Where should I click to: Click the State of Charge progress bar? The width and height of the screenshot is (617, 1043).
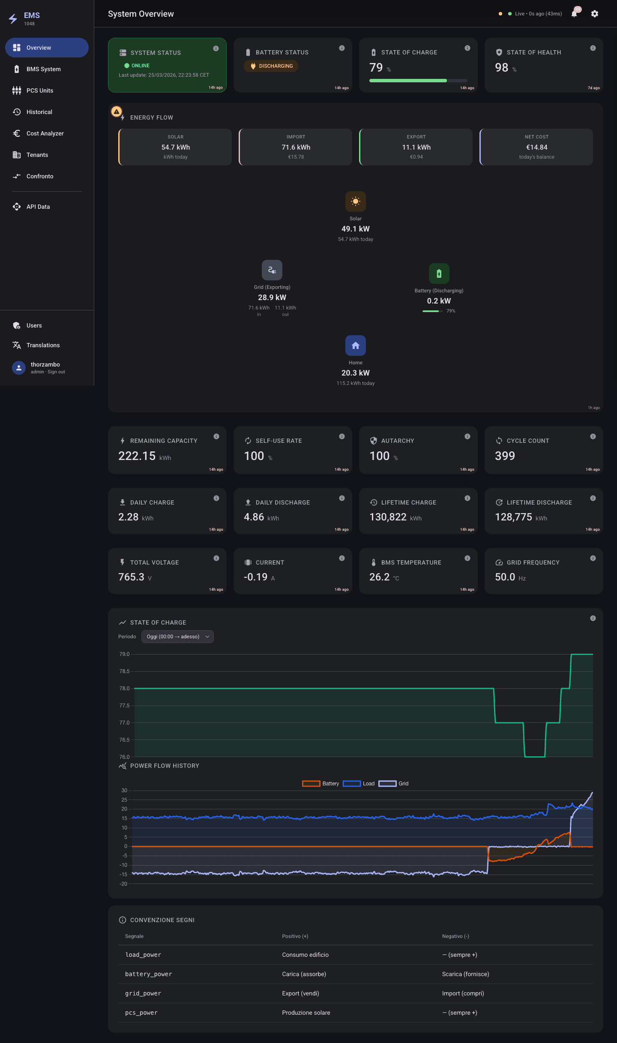pos(418,81)
